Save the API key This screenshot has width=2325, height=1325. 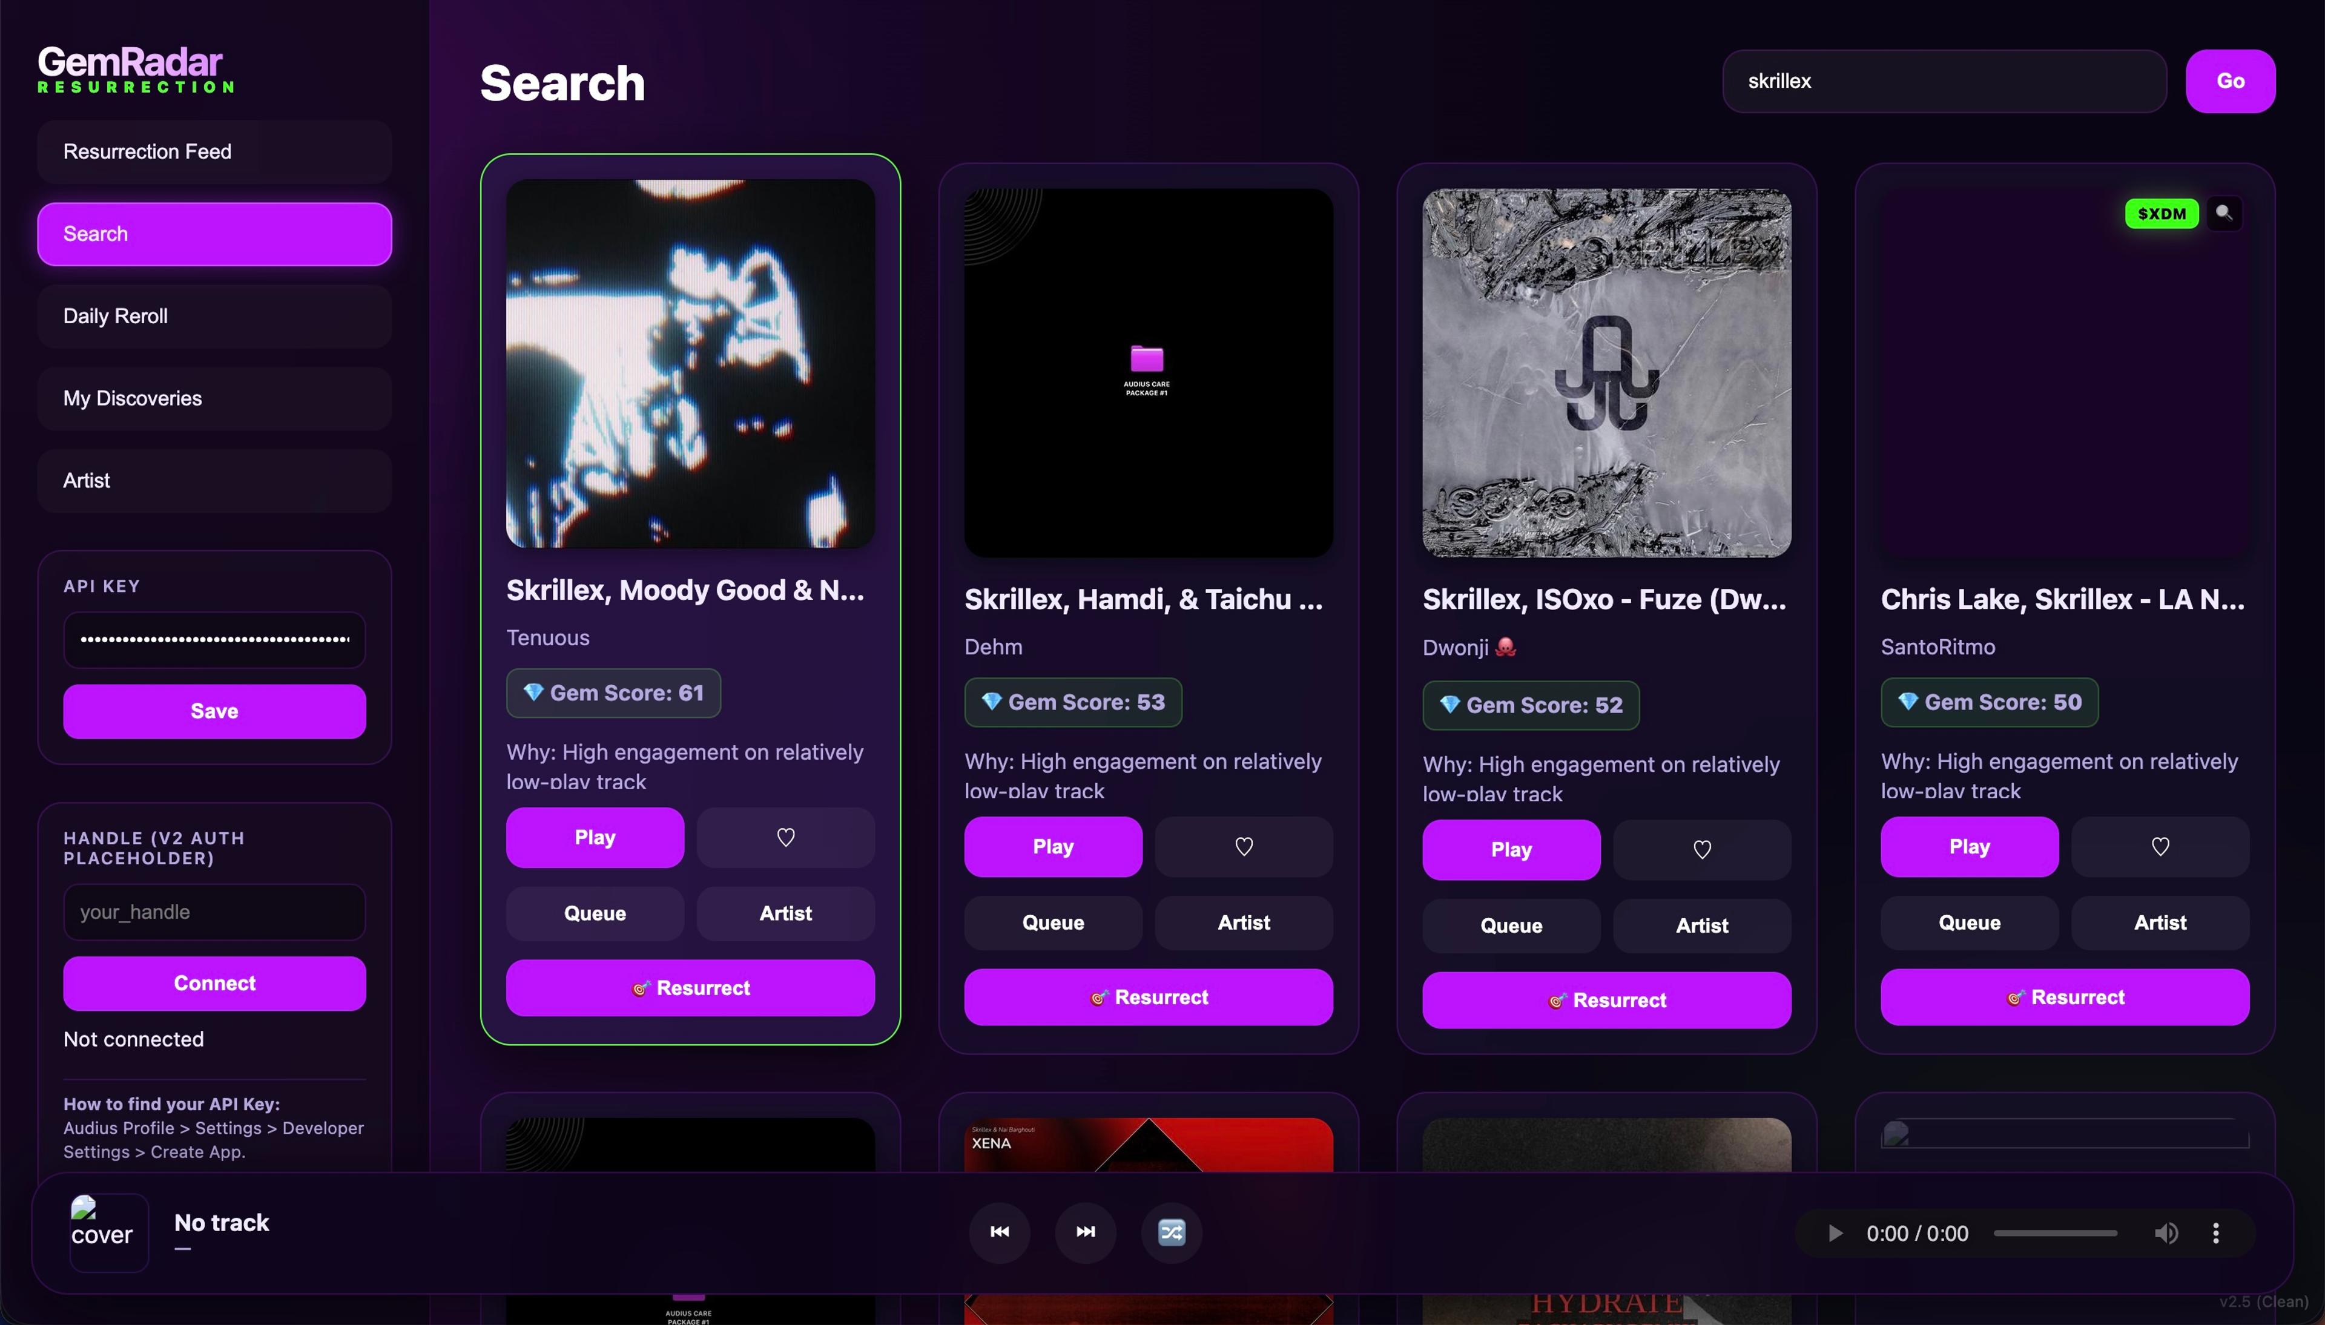215,712
